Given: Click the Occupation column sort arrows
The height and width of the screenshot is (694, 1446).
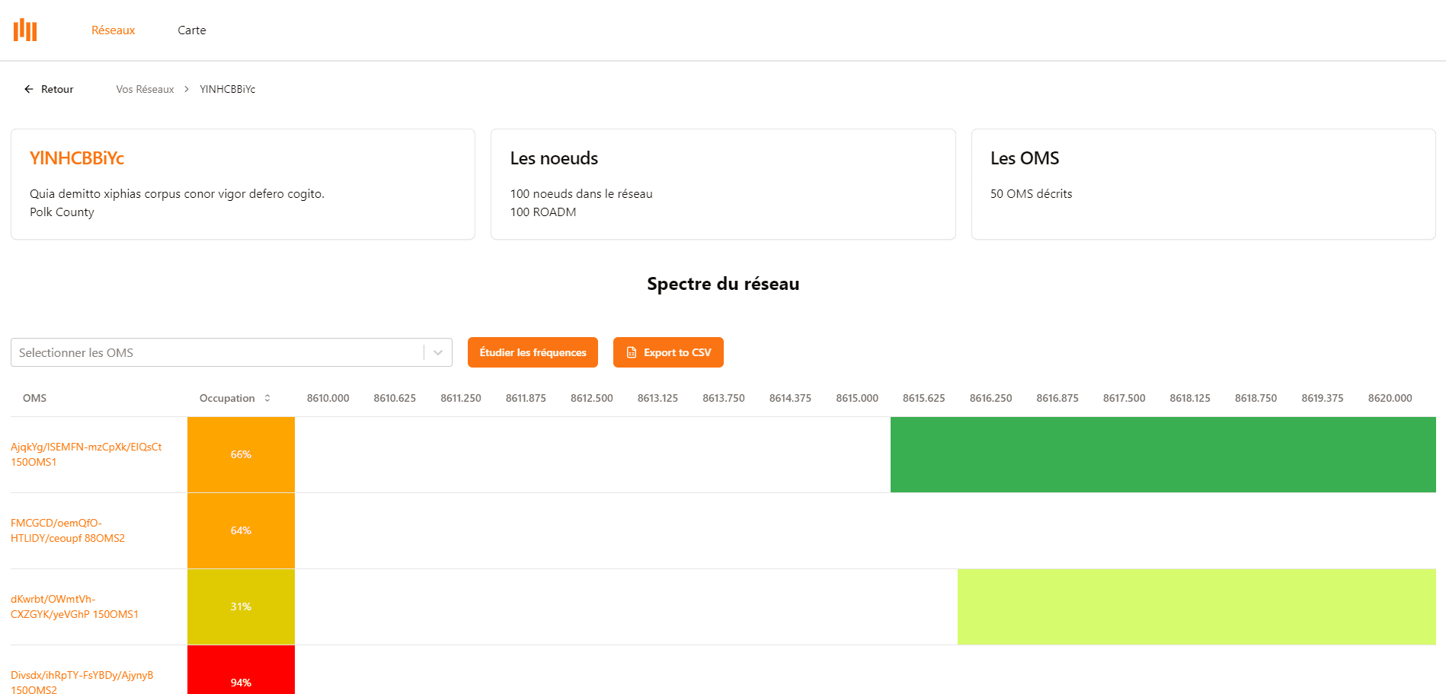Looking at the screenshot, I should pyautogui.click(x=267, y=398).
